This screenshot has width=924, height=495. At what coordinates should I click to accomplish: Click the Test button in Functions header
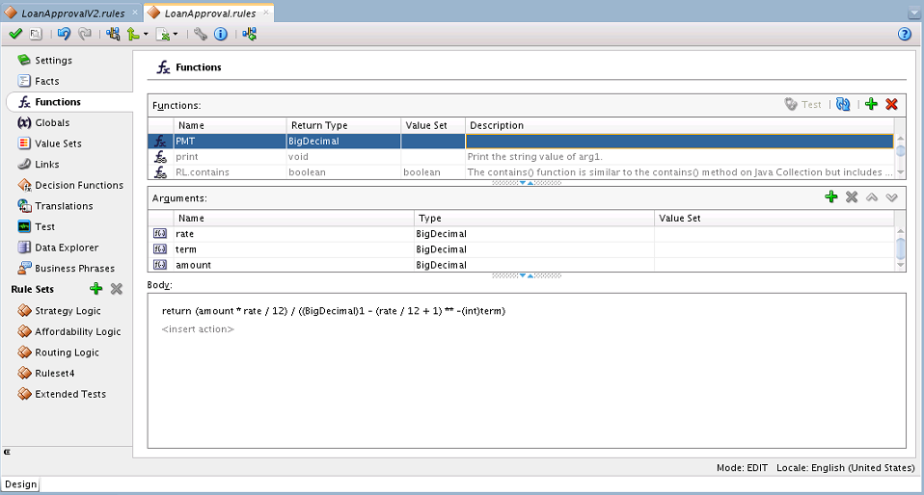(x=802, y=104)
